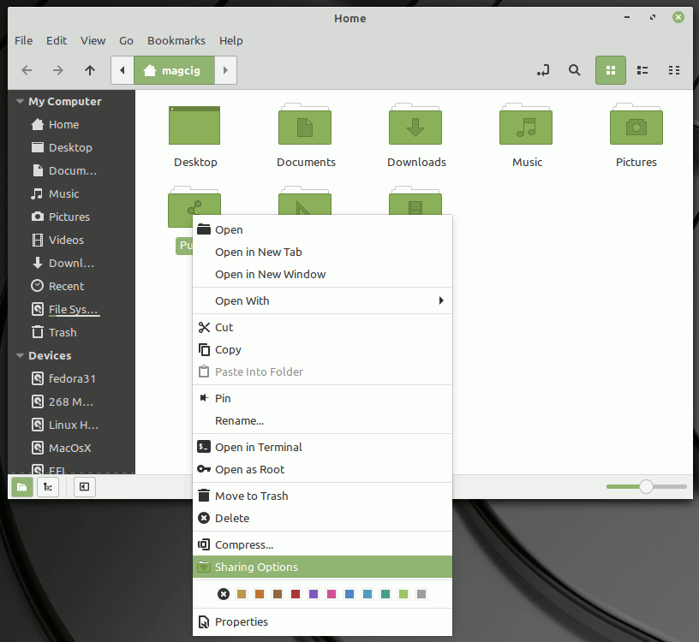Click path bar left scroll arrow
Screen dimensions: 699x642
pos(122,70)
